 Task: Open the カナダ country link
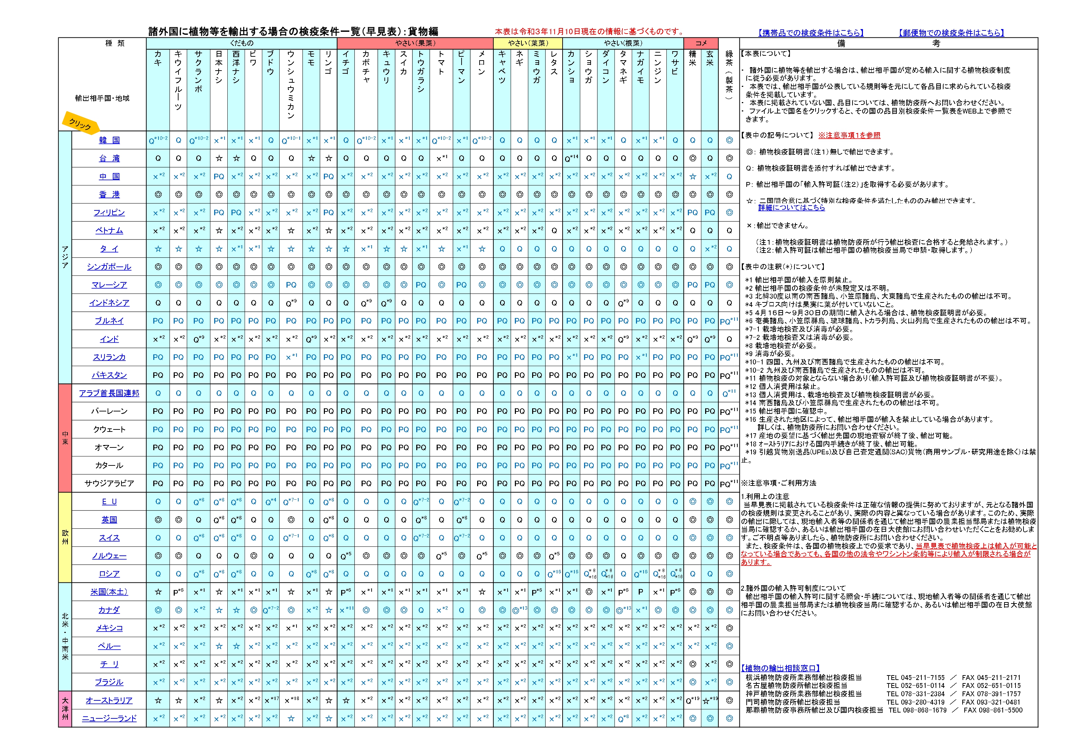point(109,610)
